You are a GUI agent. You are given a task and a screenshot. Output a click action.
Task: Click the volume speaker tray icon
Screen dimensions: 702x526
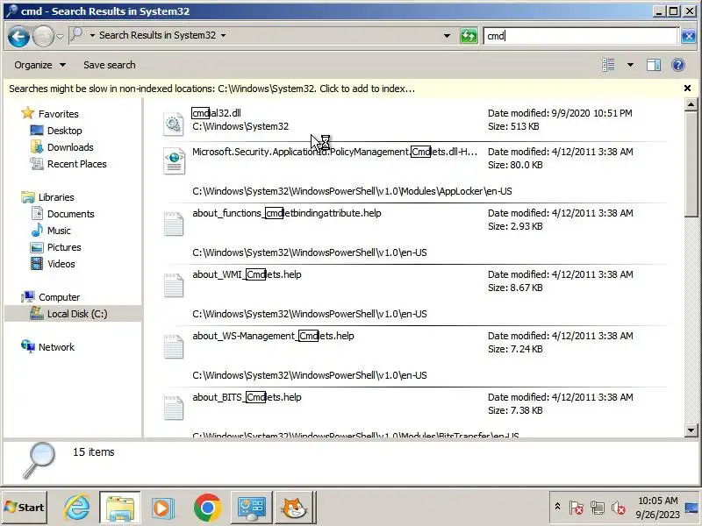(619, 508)
